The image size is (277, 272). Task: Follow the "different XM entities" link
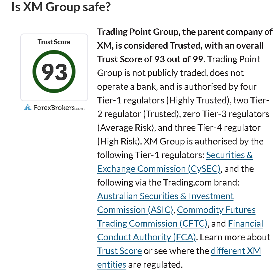[235, 251]
